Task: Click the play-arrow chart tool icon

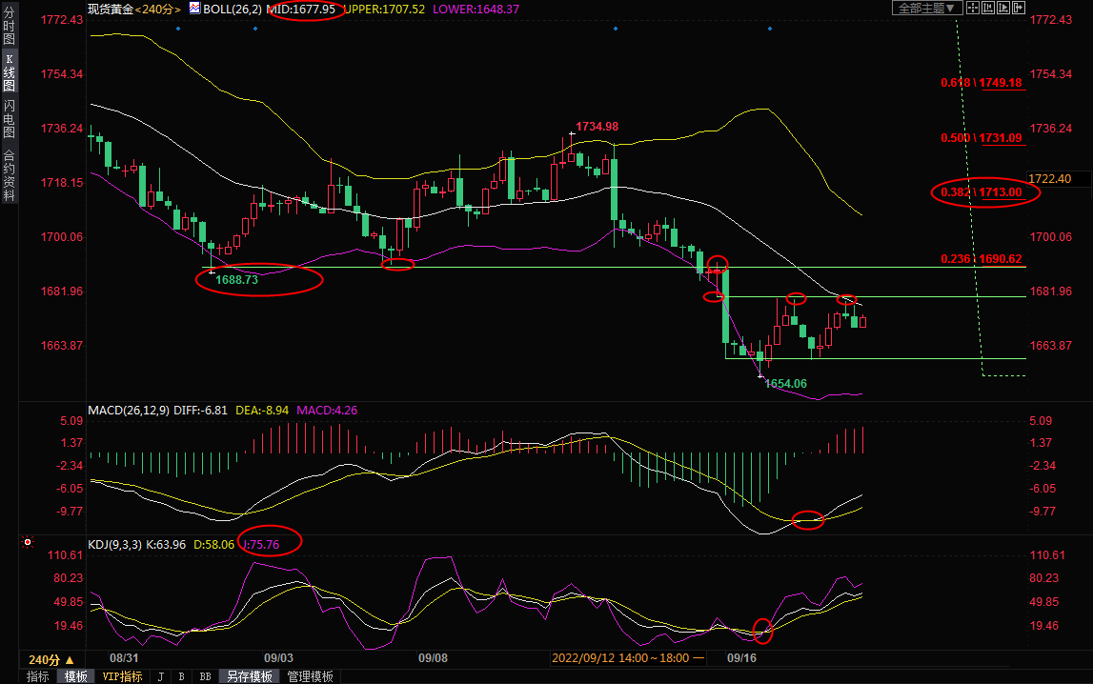Action: tap(1002, 8)
